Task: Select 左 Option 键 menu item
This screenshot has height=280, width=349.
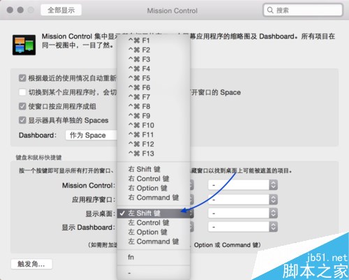Action: (154, 232)
